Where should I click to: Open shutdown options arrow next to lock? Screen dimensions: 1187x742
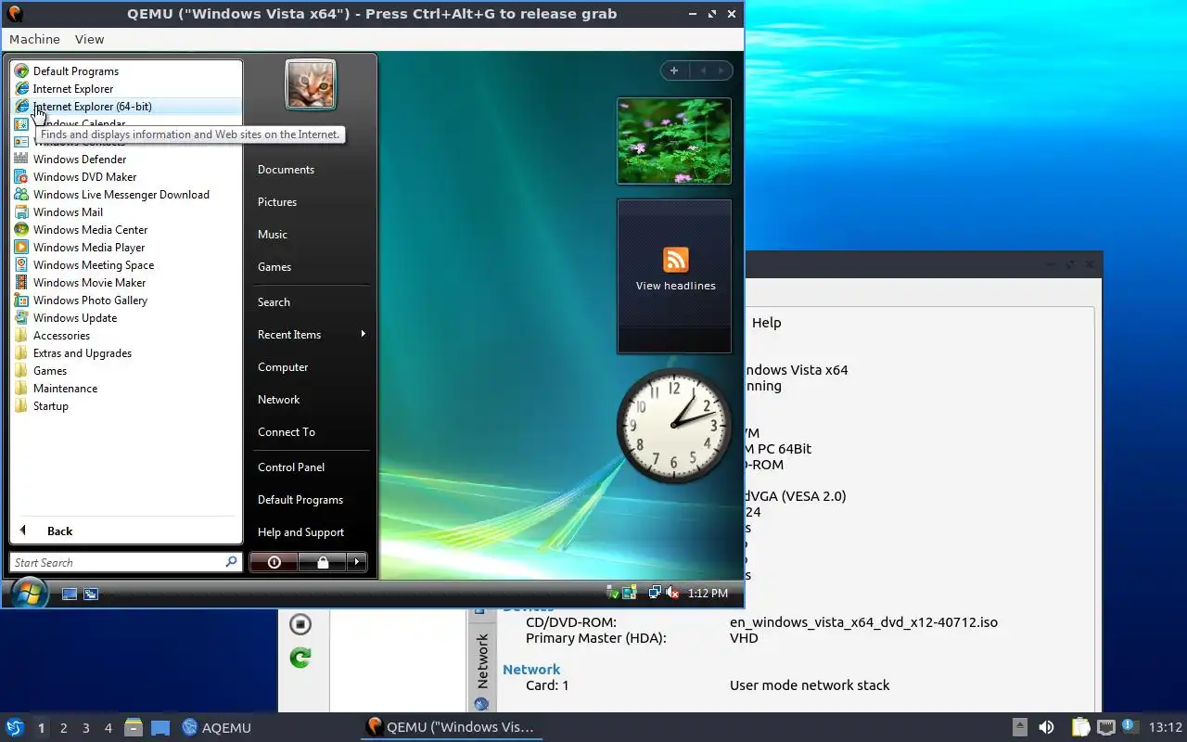[357, 562]
